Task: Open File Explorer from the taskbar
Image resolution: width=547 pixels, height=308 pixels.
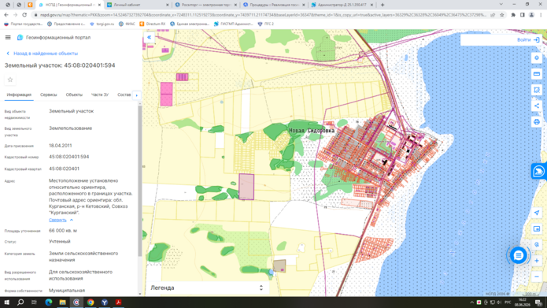Action: (x=62, y=302)
